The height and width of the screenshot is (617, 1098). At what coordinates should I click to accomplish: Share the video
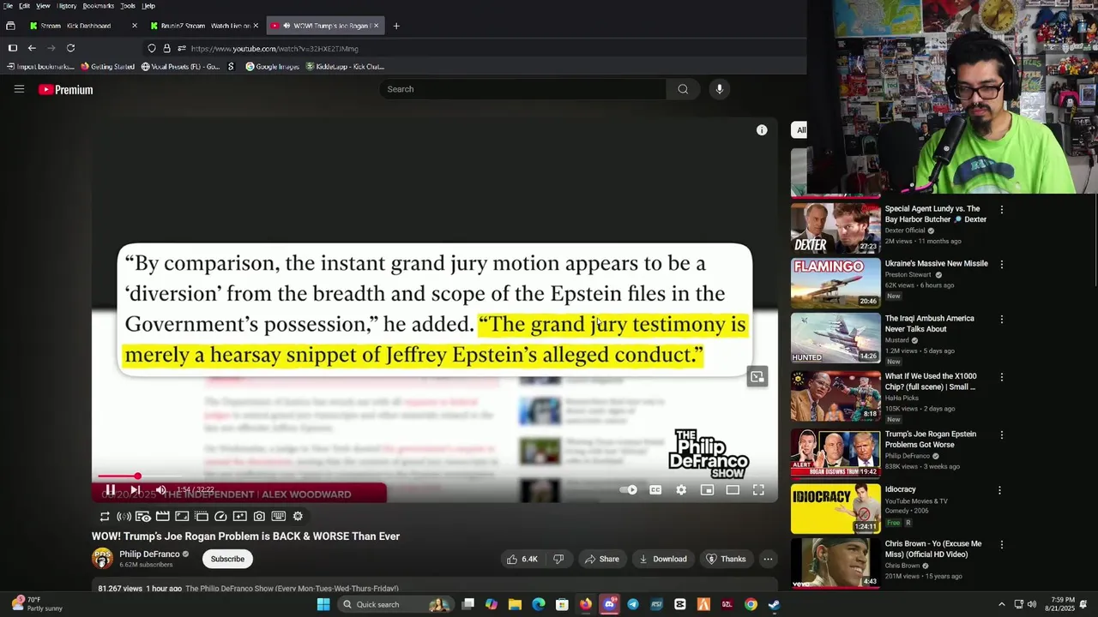(x=601, y=559)
